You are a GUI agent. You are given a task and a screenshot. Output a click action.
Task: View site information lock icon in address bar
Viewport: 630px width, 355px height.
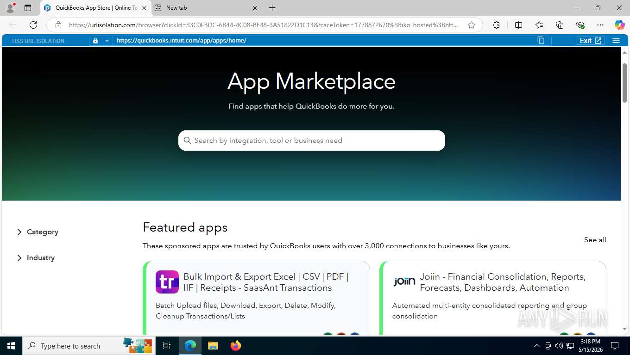click(x=58, y=25)
